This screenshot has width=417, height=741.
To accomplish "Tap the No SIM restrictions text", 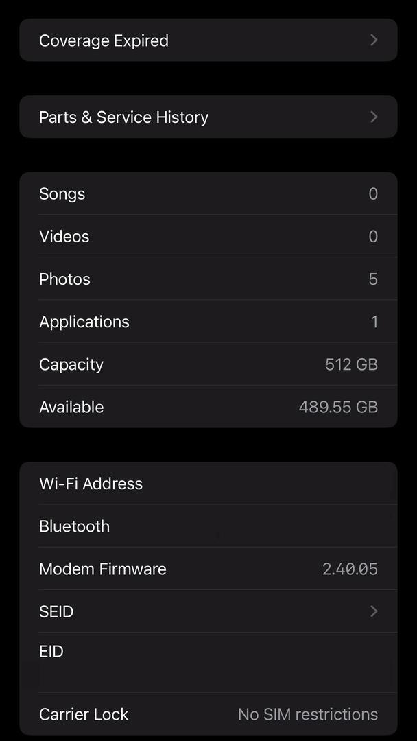I will (x=307, y=714).
